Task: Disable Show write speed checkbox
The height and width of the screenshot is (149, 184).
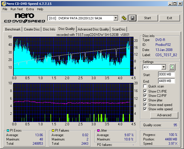Action: pos(145,109)
